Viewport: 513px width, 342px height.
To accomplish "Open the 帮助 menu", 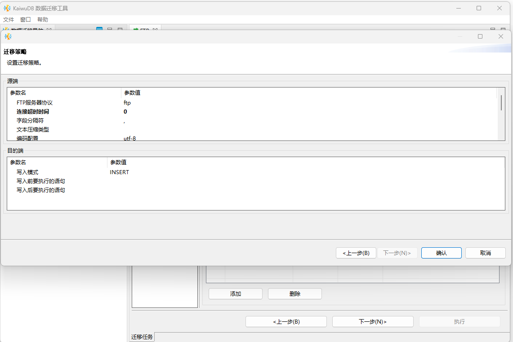I will [43, 20].
